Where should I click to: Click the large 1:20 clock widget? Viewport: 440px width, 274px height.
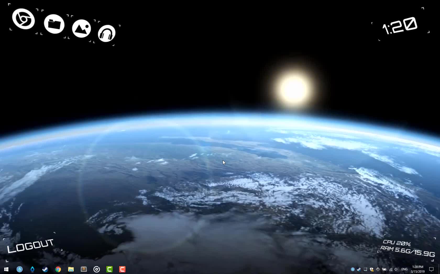tap(400, 25)
